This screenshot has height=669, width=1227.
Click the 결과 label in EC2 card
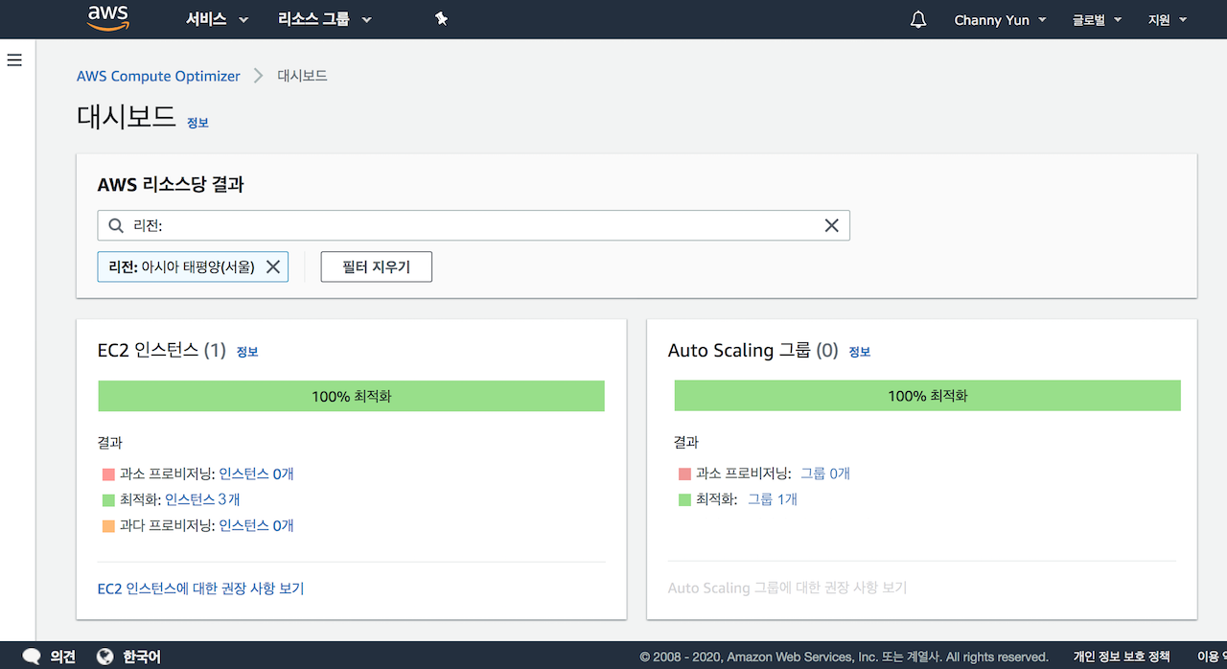110,443
